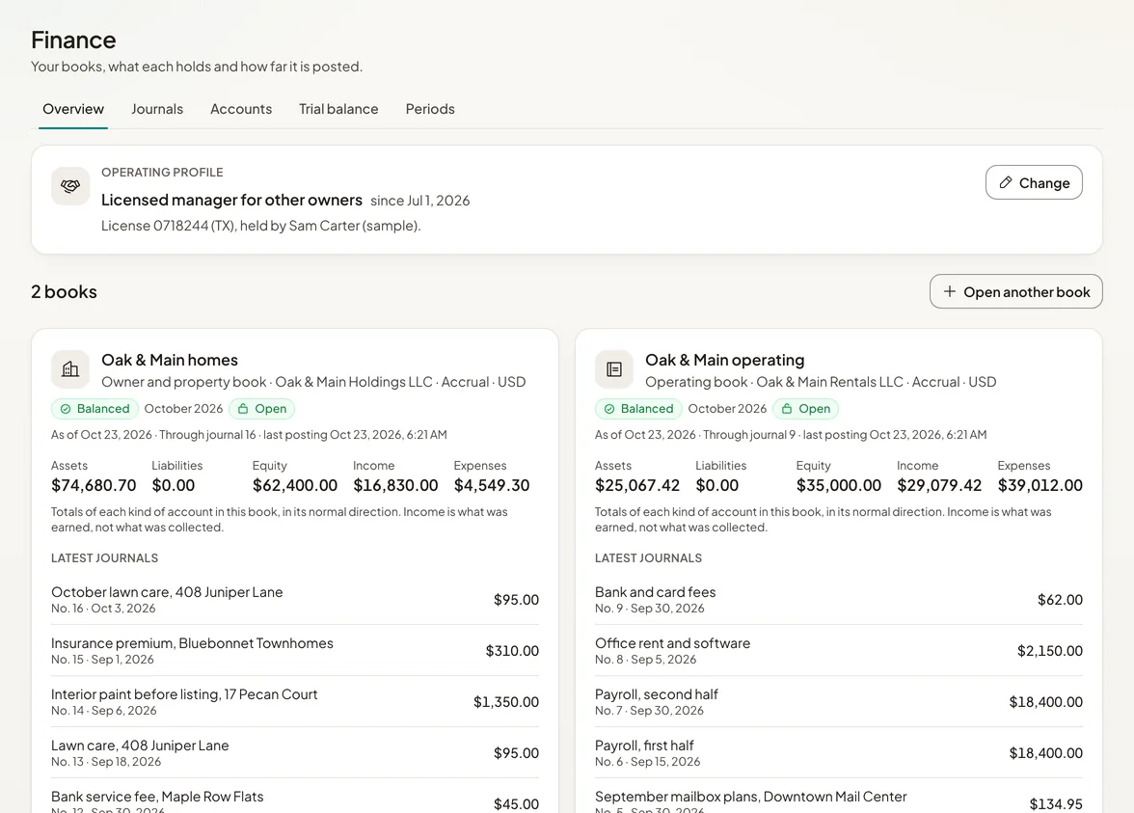
Task: Click the $1,350.00 journal amount
Action: pos(506,702)
